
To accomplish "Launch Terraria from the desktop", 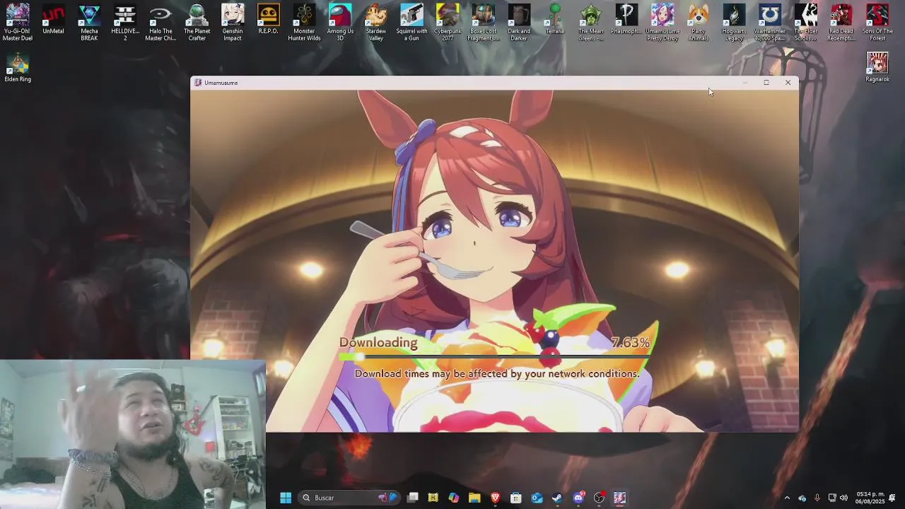I will [555, 19].
